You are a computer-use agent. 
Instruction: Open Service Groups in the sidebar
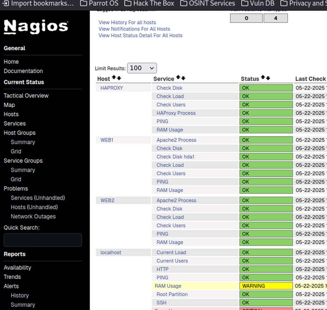point(23,161)
